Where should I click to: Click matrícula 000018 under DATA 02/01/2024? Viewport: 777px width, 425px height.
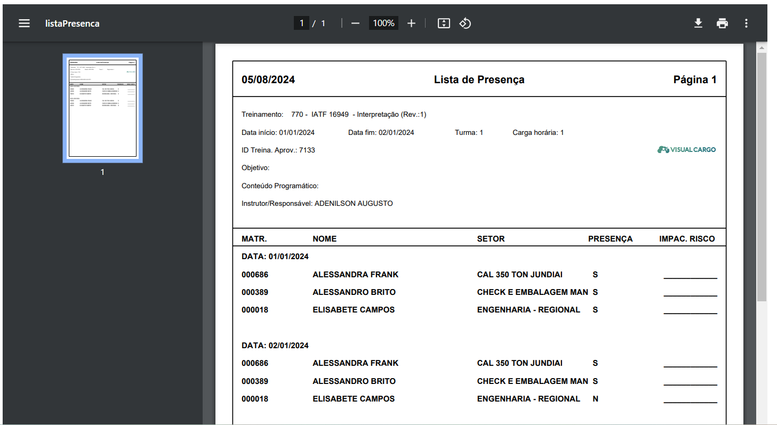click(255, 399)
